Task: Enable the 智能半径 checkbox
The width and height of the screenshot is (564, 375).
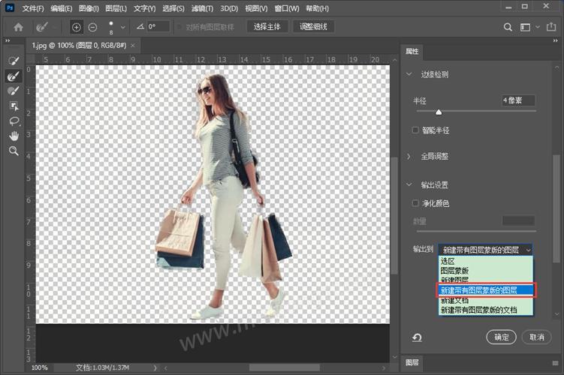Action: (415, 130)
